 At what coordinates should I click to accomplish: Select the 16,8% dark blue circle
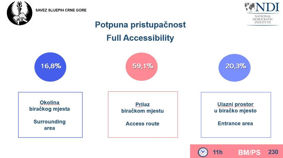click(51, 66)
